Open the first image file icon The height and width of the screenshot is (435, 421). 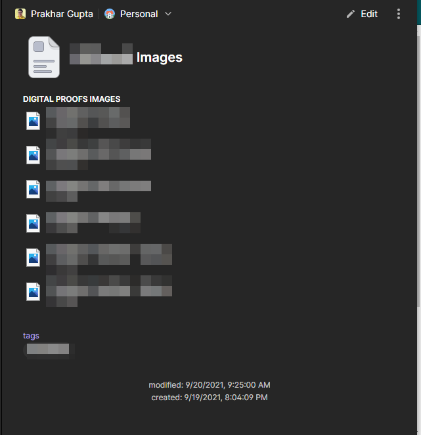[33, 121]
